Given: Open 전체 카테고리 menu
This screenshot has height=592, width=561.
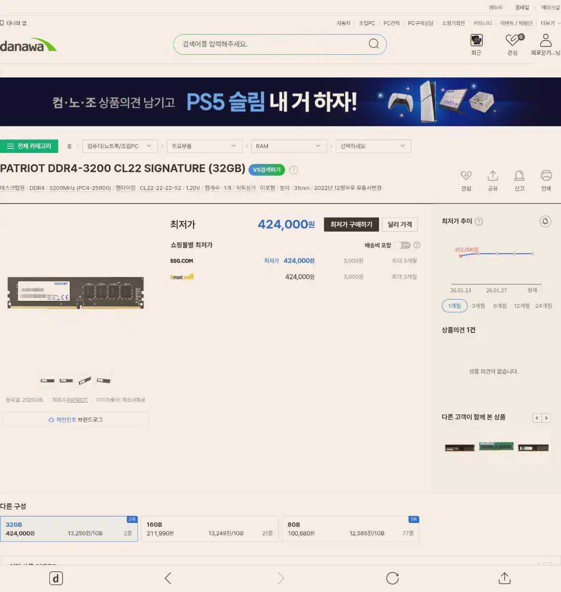Looking at the screenshot, I should tap(29, 146).
